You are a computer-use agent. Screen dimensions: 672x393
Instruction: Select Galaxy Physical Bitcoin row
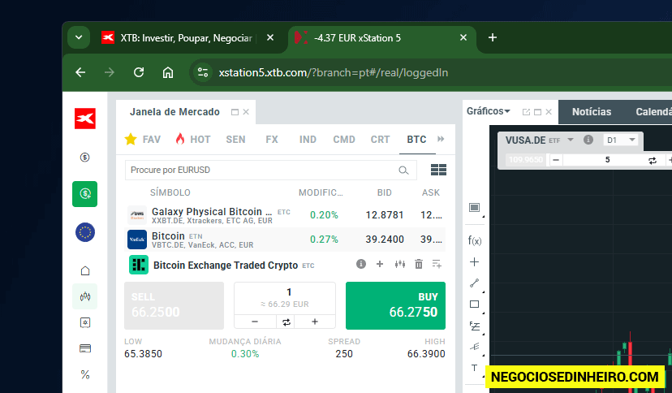[x=285, y=215]
